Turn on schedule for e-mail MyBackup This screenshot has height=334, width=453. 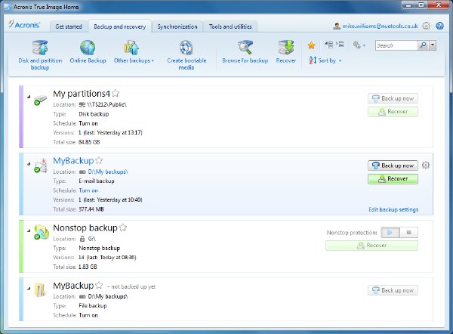pos(88,190)
